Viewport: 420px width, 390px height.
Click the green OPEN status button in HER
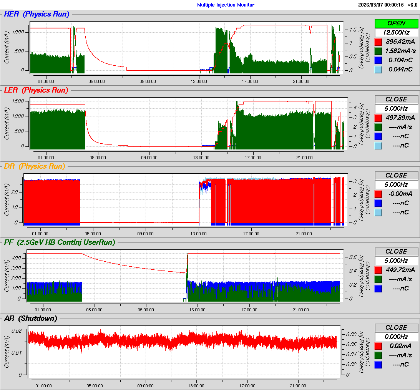click(396, 23)
